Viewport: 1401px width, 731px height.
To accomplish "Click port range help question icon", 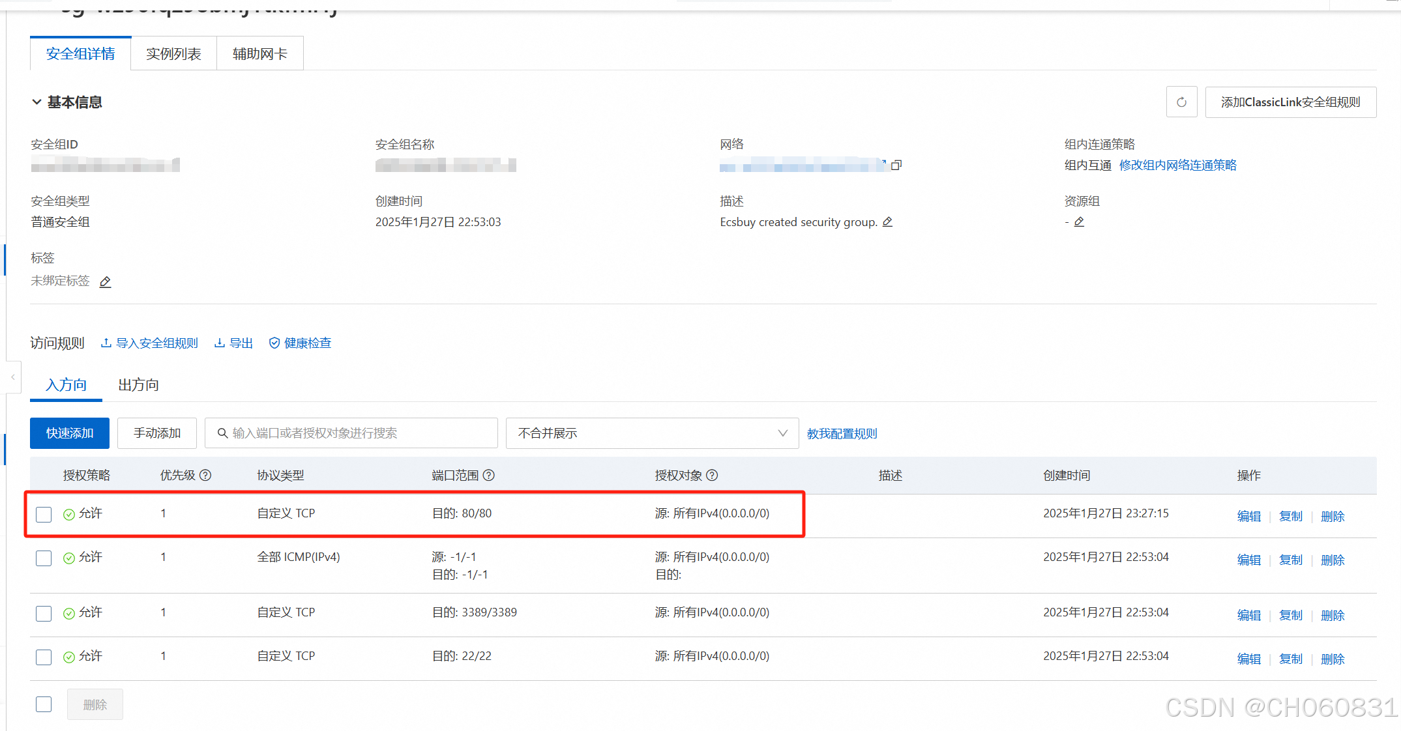I will (x=488, y=476).
